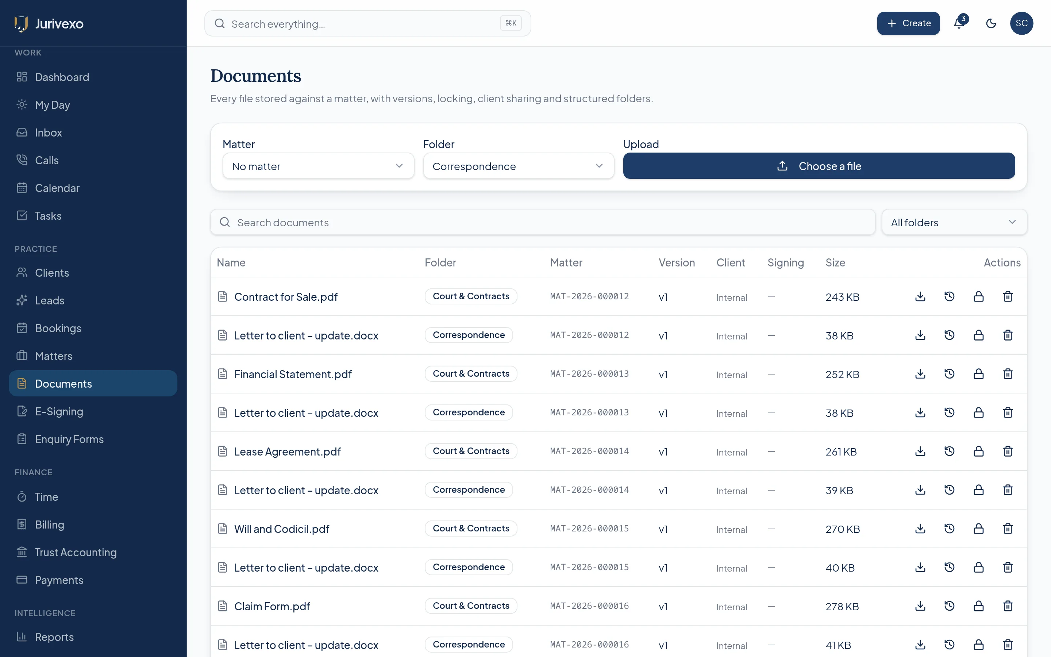
Task: Open the All folders filter
Action: click(954, 223)
